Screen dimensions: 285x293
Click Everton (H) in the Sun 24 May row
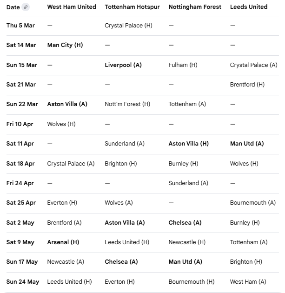pos(119,282)
